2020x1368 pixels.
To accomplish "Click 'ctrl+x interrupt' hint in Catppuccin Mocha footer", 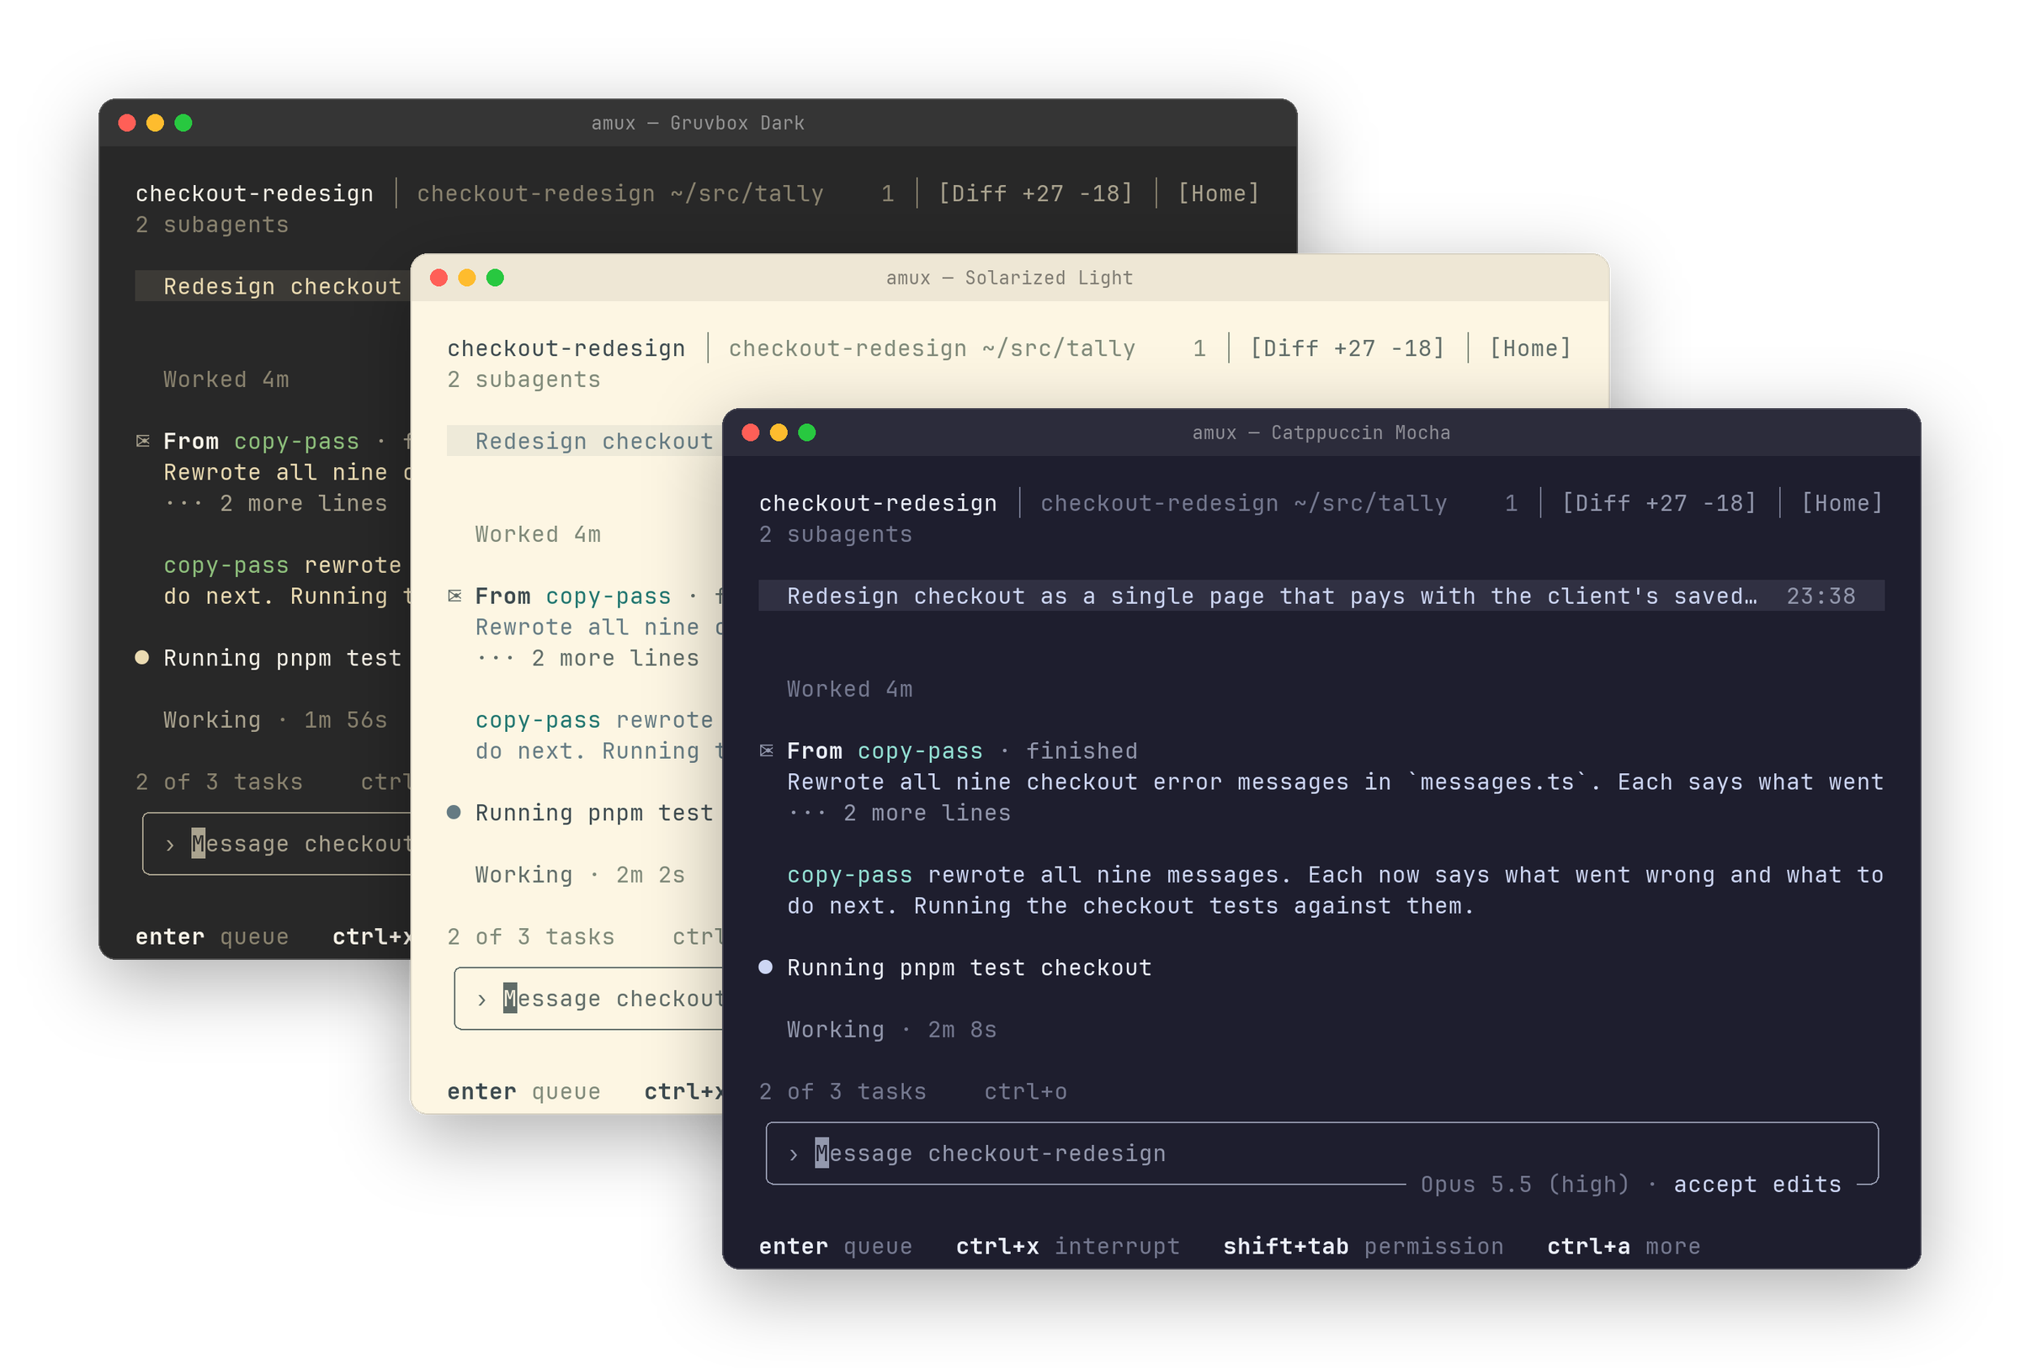I will point(1067,1246).
